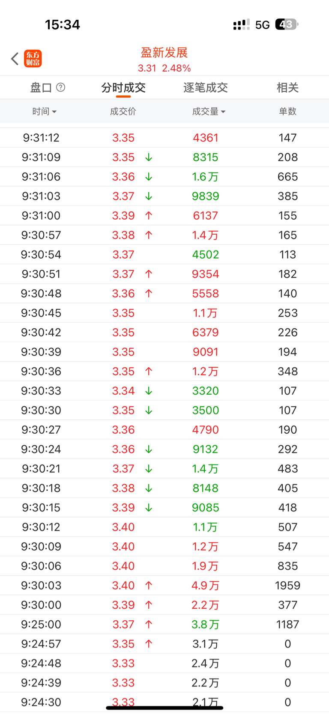329x716 pixels.
Task: Tap the up arrow on the 9:30:03 row
Action: [149, 586]
